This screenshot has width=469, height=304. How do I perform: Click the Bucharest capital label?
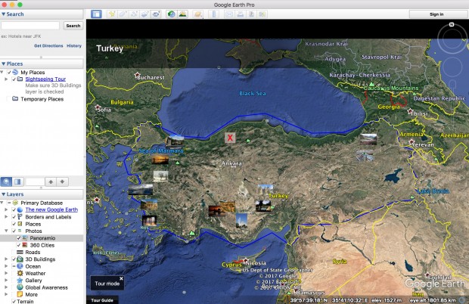(x=151, y=77)
